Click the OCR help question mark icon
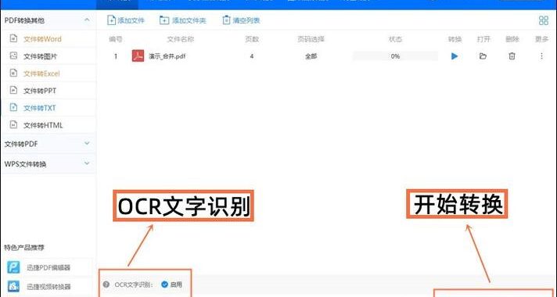Viewport: 557px width, 297px height. [x=106, y=284]
